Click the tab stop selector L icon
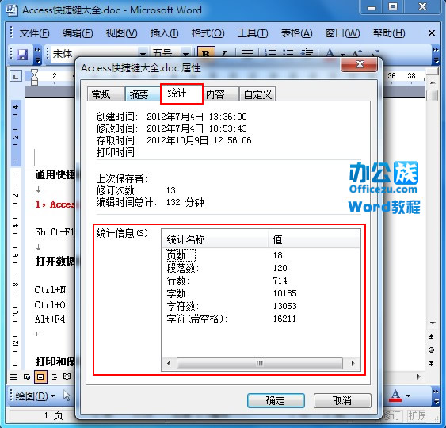Screen dimensions: 446x428 16,76
